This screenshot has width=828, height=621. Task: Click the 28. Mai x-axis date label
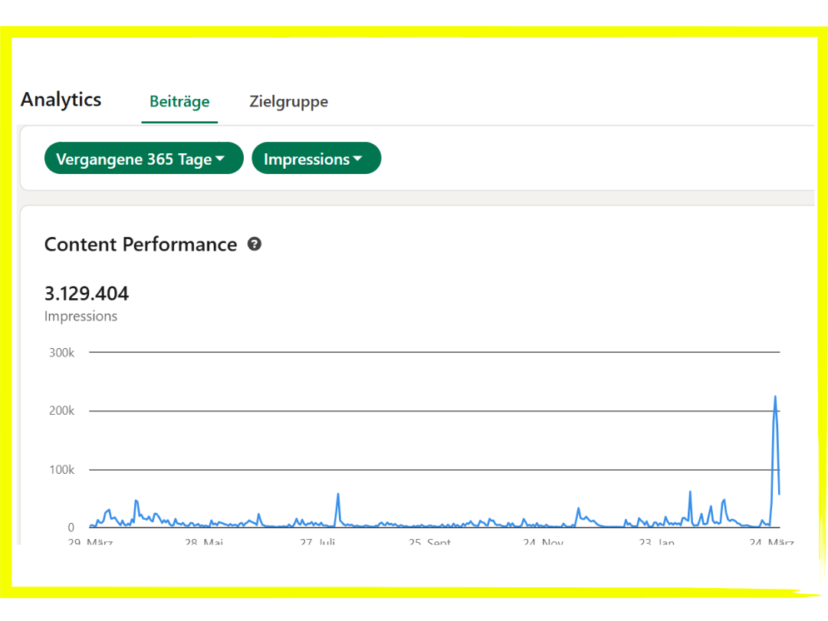(202, 542)
